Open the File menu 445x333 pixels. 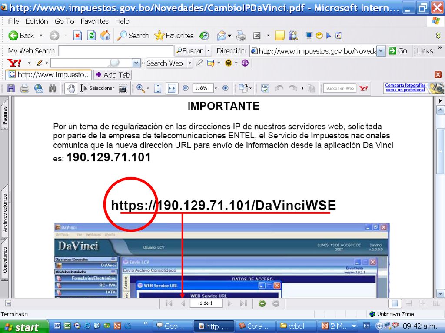(x=13, y=21)
